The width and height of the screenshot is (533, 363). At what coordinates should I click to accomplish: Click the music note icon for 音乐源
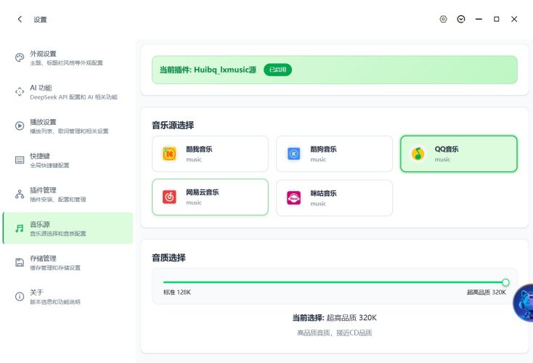20,229
